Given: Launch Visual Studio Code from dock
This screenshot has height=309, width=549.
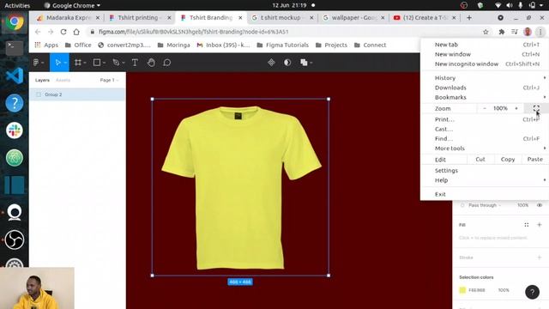Looking at the screenshot, I should (x=15, y=76).
